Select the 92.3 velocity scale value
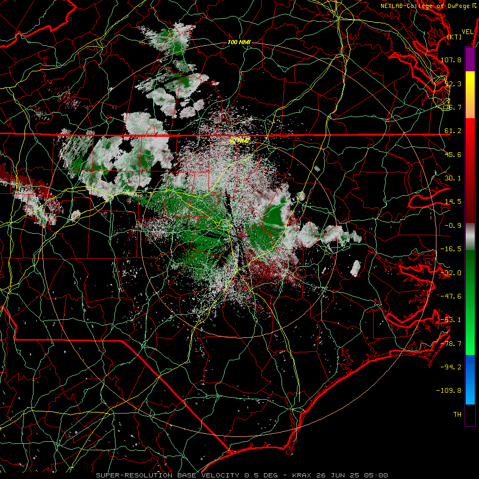Screen dimensions: 479x479 (453, 84)
